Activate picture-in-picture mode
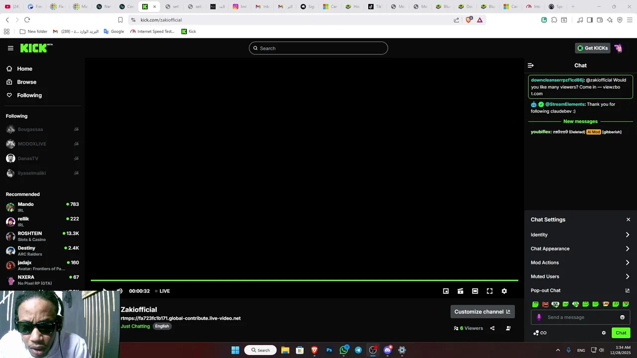 coord(446,291)
